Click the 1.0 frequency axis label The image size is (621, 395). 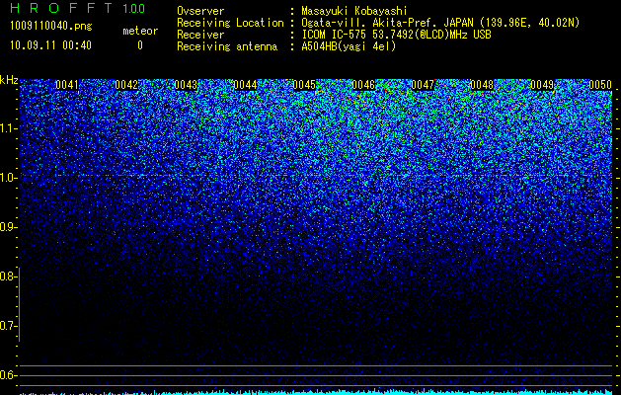(8, 178)
